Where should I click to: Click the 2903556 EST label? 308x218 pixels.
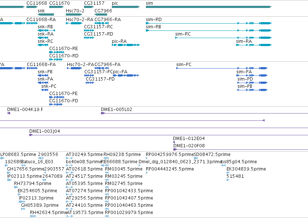48,155
